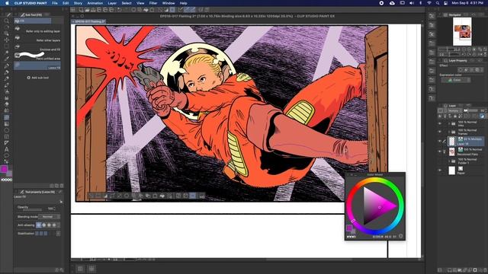Open the Fill sub tool group tab
Viewport: 488px width, 274px height.
click(32, 21)
